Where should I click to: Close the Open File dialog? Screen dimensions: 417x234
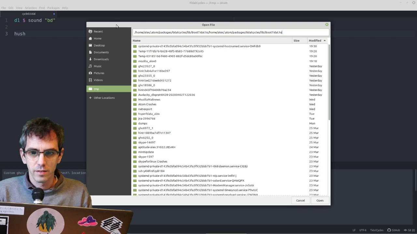(327, 25)
